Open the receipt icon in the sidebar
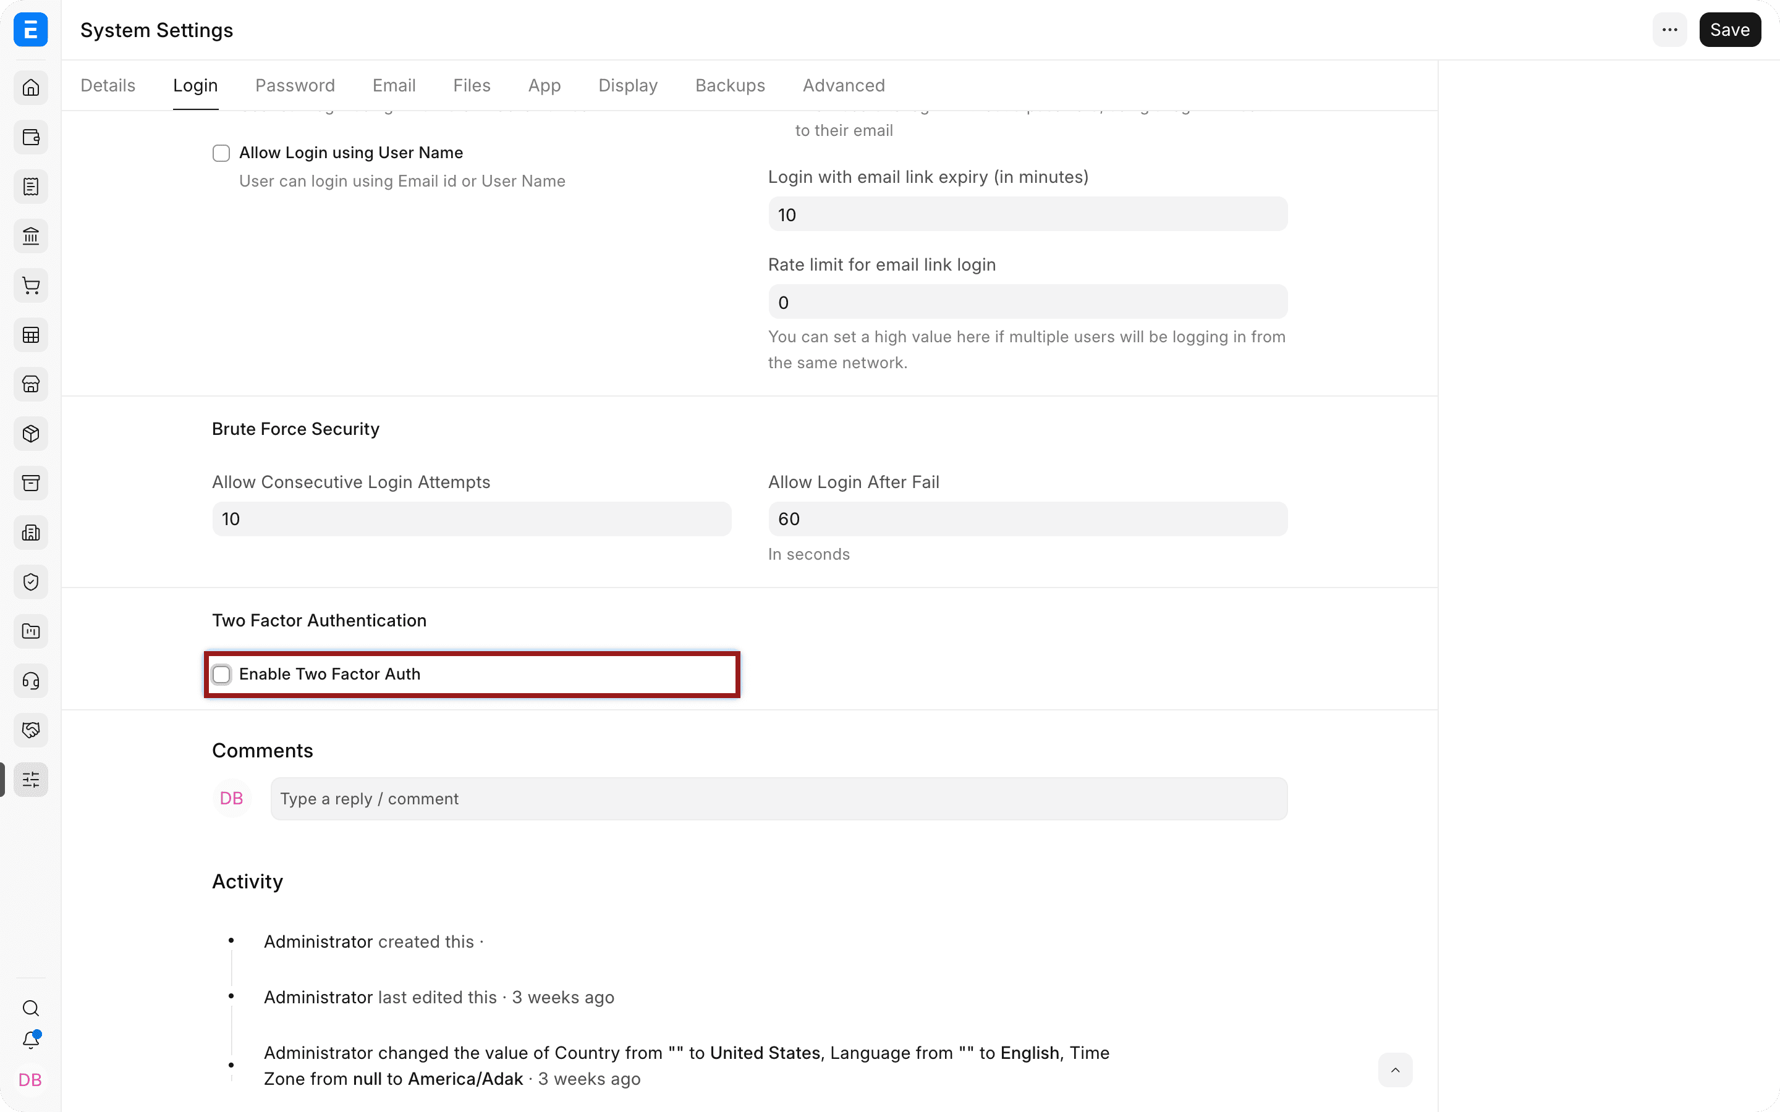Image resolution: width=1780 pixels, height=1112 pixels. (x=30, y=187)
